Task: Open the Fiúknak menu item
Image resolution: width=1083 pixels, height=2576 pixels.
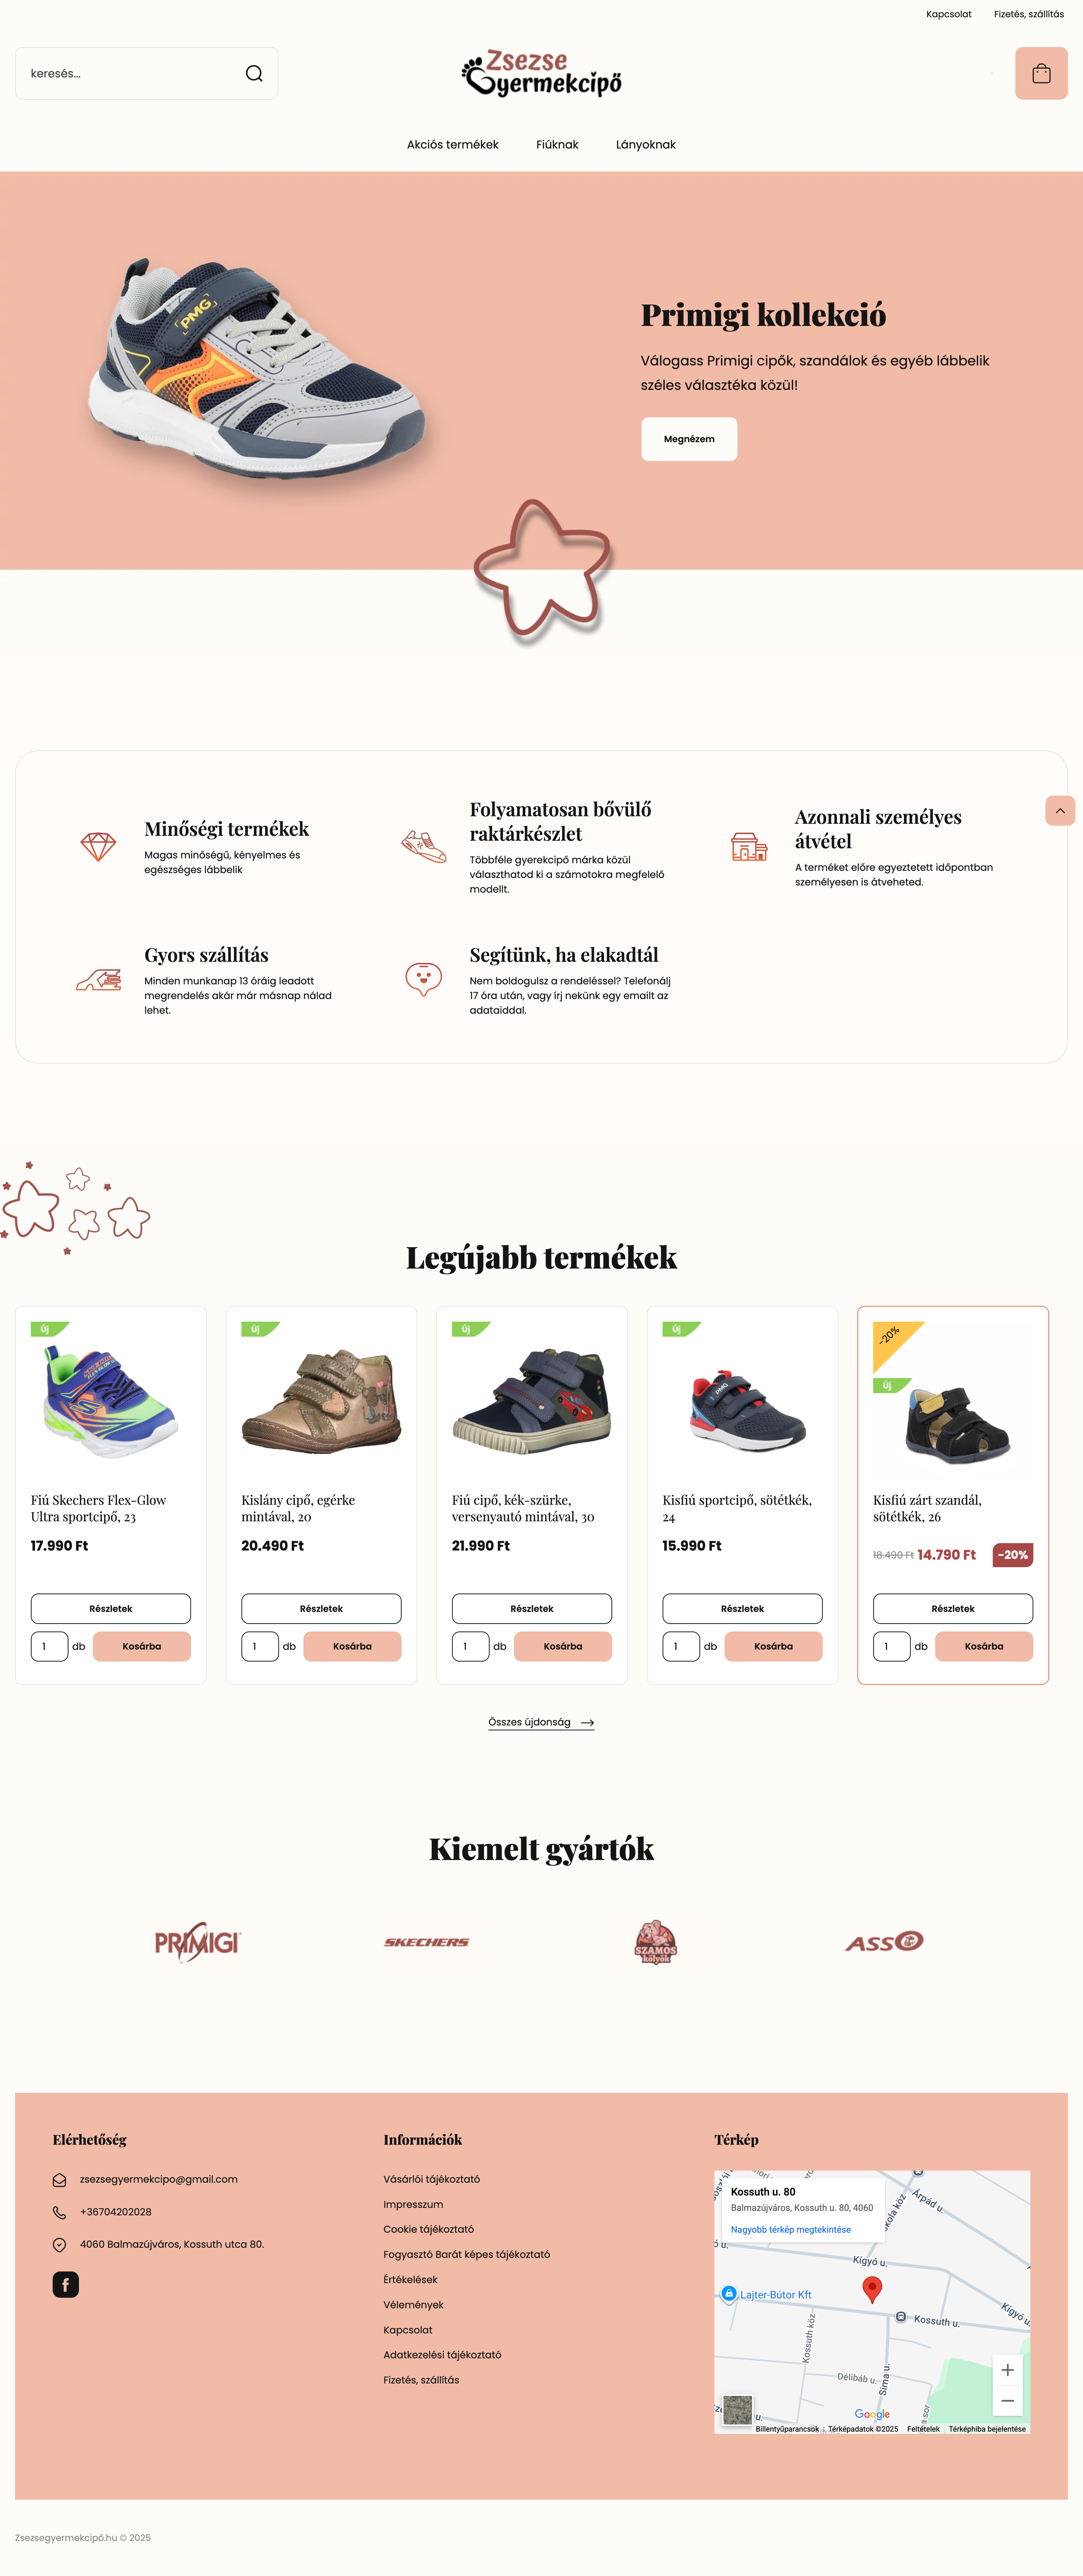Action: tap(557, 145)
